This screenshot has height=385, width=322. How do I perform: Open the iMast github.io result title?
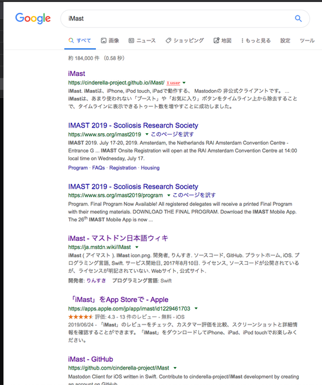point(77,73)
